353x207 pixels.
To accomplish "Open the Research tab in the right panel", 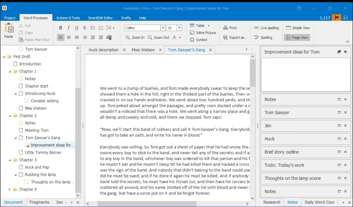I will pyautogui.click(x=272, y=202).
